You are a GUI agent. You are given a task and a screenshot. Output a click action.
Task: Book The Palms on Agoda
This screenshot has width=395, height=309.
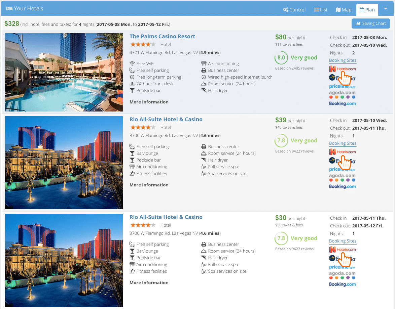click(x=343, y=94)
